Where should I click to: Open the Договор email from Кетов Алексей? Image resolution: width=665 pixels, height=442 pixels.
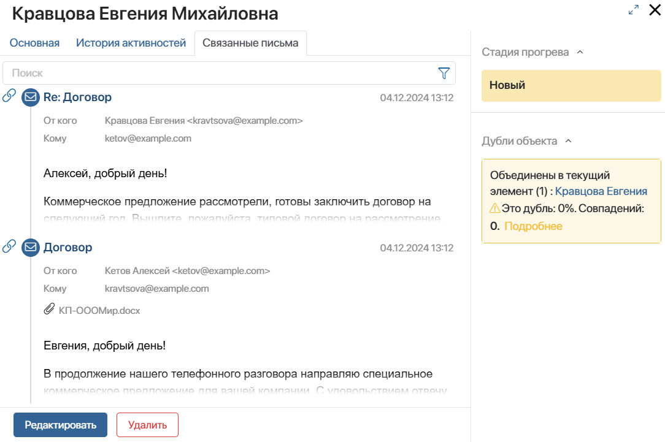click(68, 247)
